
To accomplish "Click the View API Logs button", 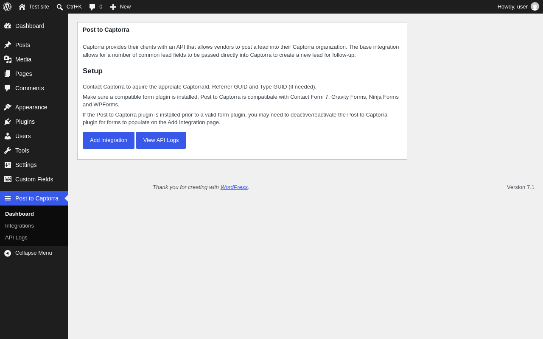I will 161,140.
